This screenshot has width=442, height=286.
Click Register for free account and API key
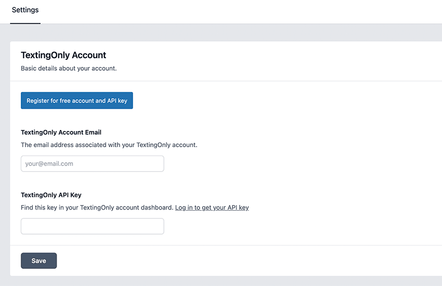(76, 100)
